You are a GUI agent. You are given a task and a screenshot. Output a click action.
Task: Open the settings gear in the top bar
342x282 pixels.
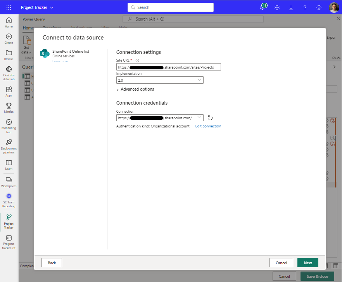pyautogui.click(x=277, y=7)
